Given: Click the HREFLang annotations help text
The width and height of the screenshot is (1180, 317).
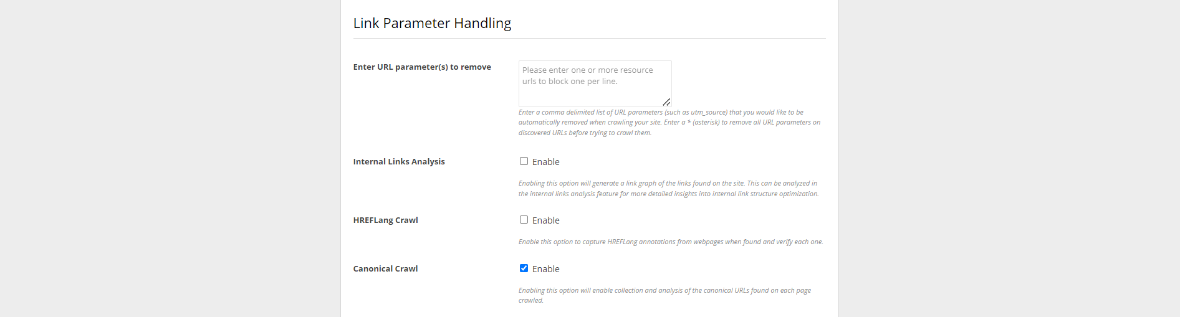Looking at the screenshot, I should [x=671, y=242].
